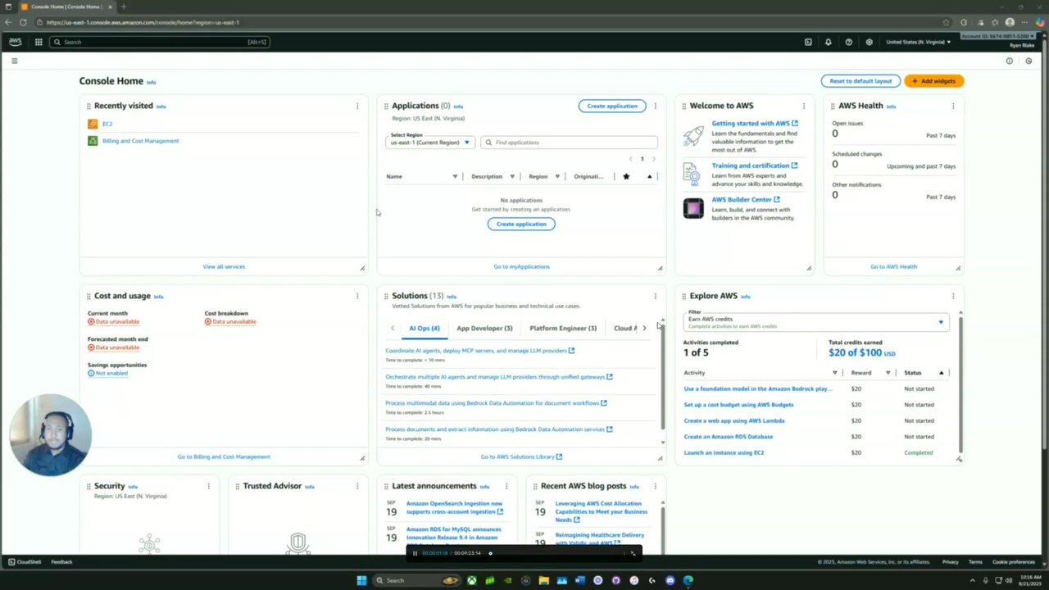Select the App Developer (3) solutions tab
The height and width of the screenshot is (590, 1049).
[x=484, y=329]
